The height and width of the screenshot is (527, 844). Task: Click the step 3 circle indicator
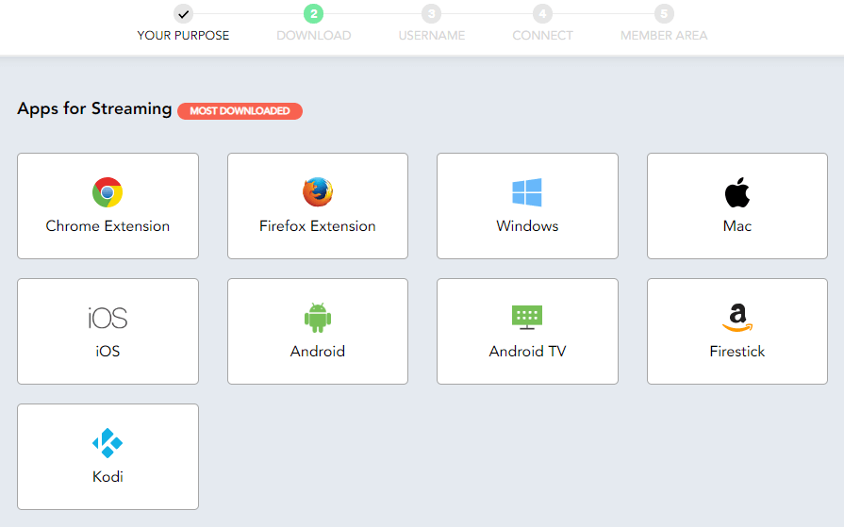(x=431, y=14)
